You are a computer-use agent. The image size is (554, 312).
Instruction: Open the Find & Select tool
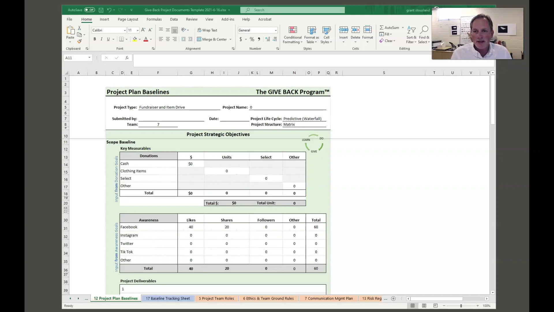pyautogui.click(x=424, y=34)
